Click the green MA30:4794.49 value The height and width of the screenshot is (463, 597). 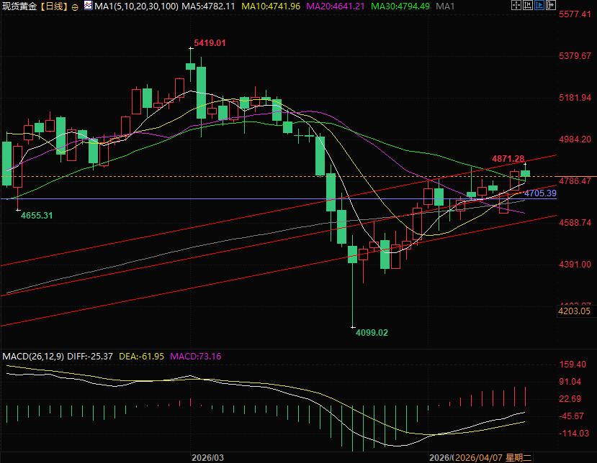tap(400, 6)
